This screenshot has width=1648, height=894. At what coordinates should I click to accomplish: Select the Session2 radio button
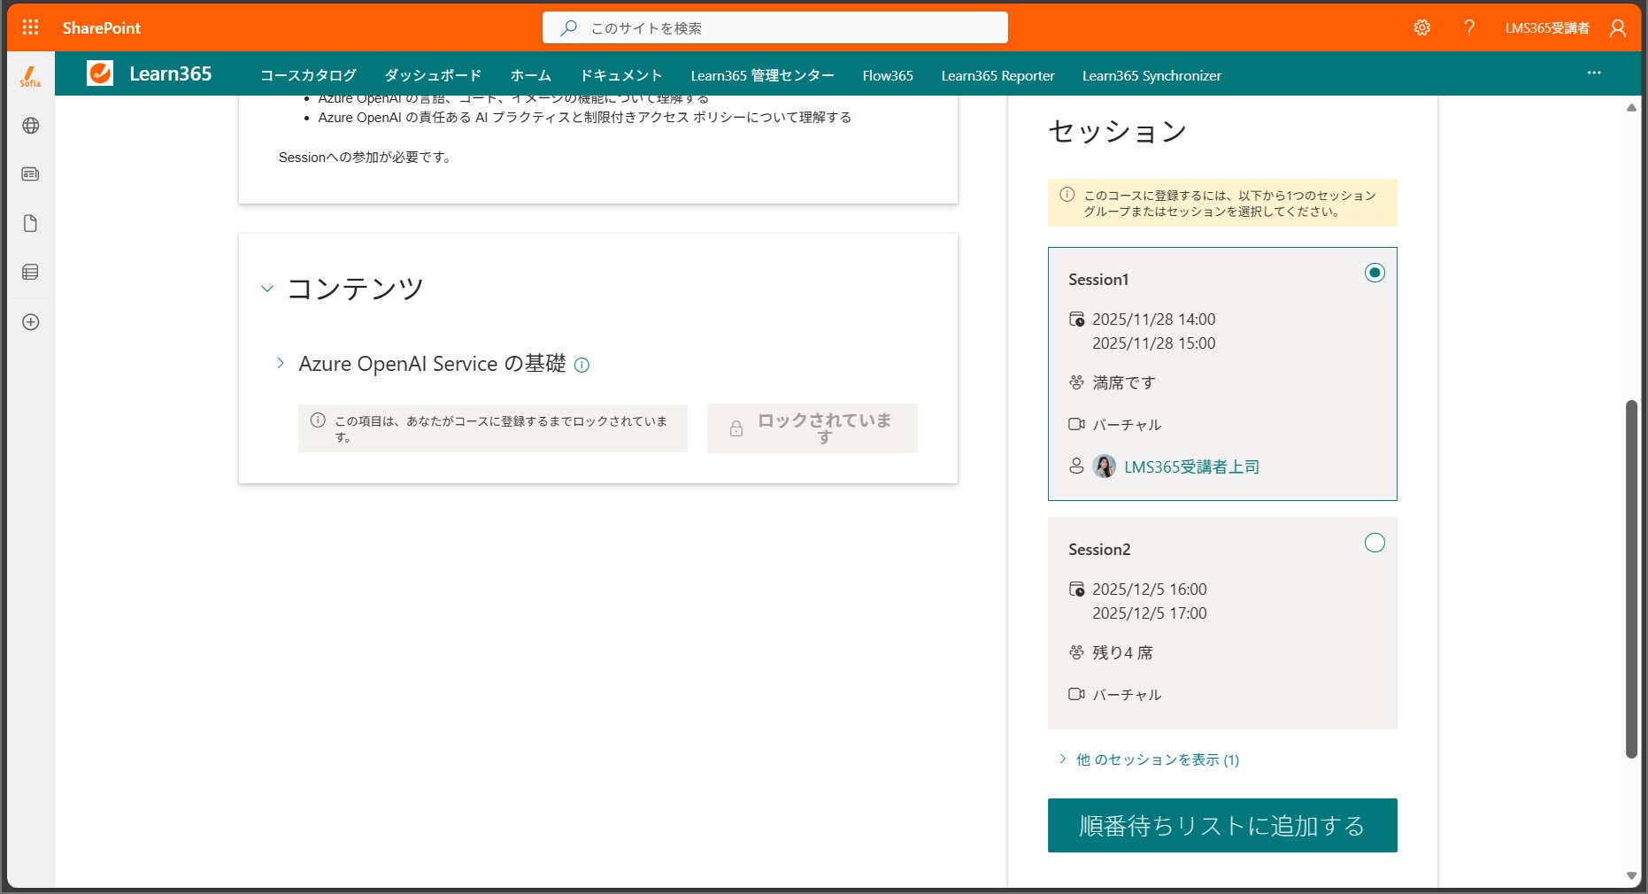[1375, 543]
